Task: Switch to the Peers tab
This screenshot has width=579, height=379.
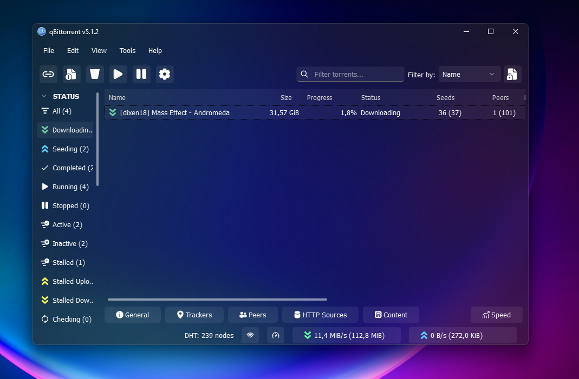Action: pos(252,315)
